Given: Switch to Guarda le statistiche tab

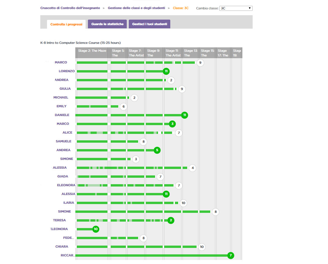Looking at the screenshot, I should [x=107, y=24].
